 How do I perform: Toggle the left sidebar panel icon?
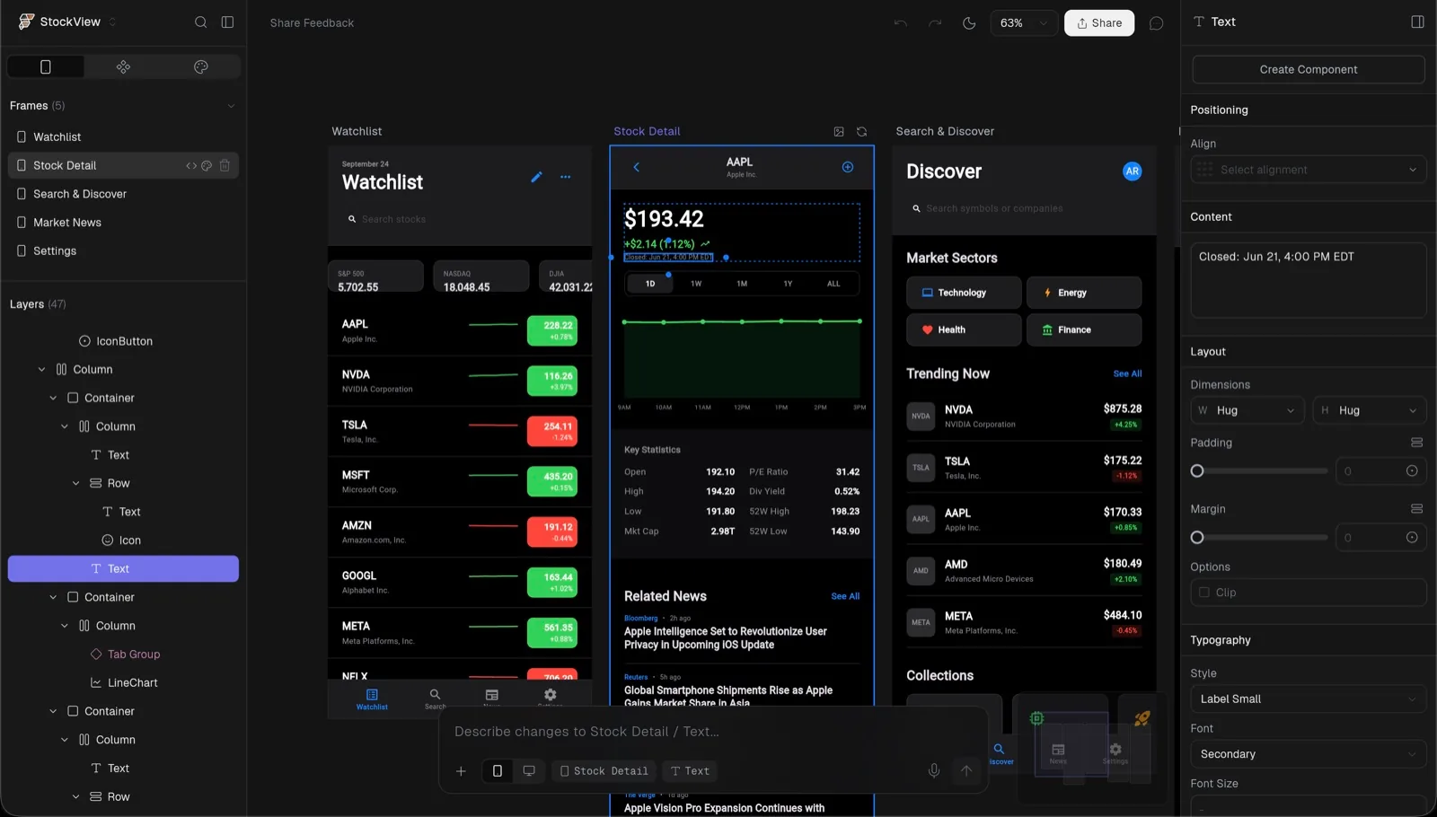tap(228, 22)
